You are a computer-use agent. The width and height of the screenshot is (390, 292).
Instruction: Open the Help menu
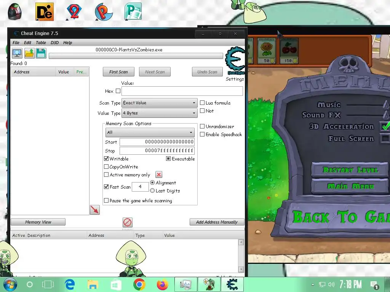(x=68, y=43)
